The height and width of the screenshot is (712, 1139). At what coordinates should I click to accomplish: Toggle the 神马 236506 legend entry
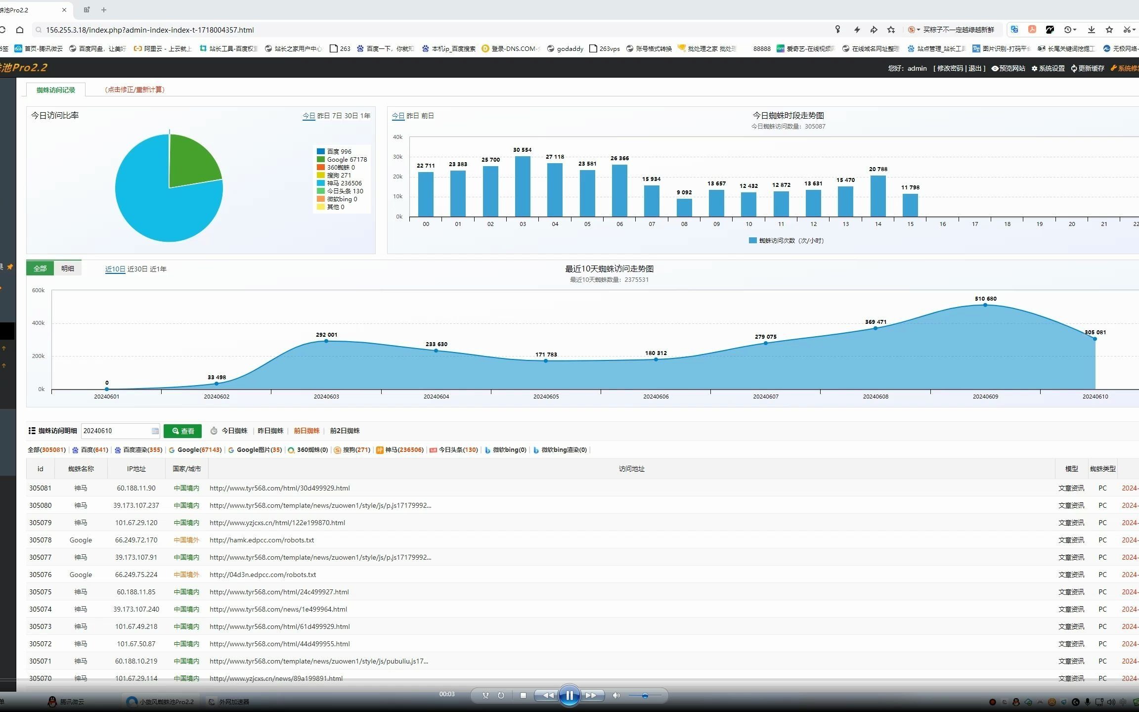tap(339, 183)
